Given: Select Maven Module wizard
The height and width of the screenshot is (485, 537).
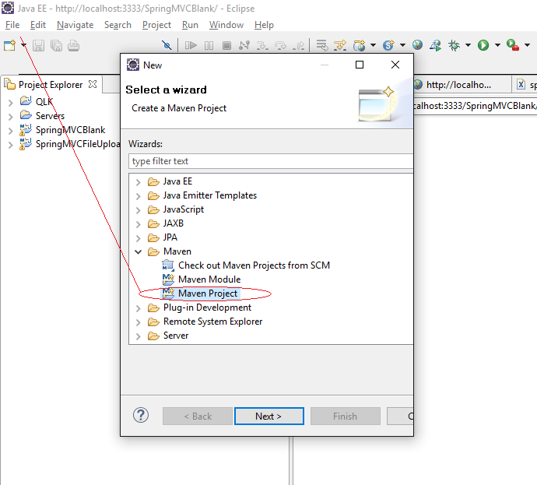Looking at the screenshot, I should pyautogui.click(x=209, y=279).
